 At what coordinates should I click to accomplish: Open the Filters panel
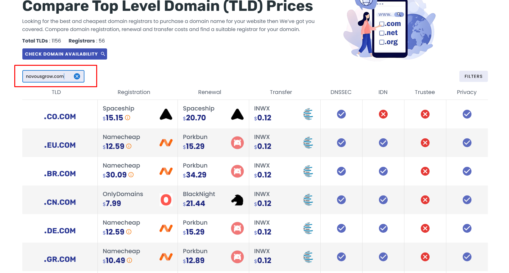[473, 76]
